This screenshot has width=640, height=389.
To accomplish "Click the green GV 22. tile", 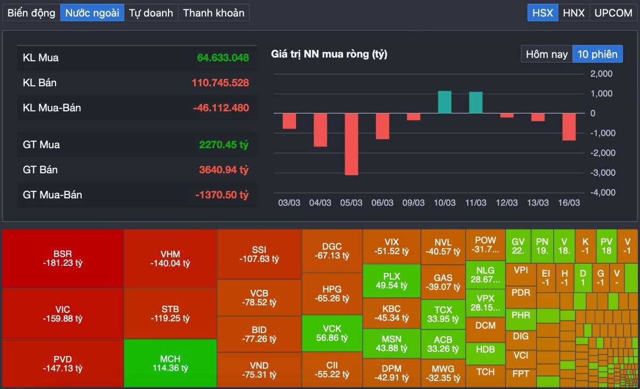I will pos(518,245).
